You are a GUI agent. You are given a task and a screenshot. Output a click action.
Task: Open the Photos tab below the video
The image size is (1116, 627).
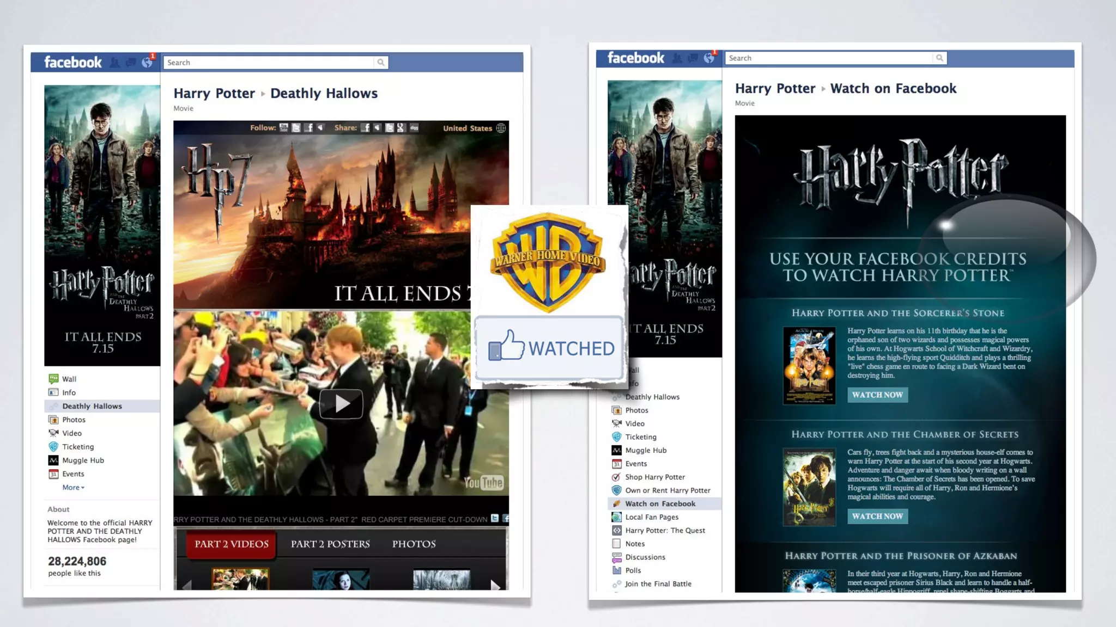[x=414, y=544]
